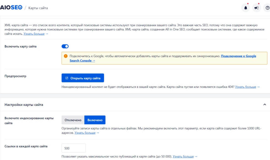Screen dimensions: 270x160
Task: Click the orange warning icon in Google notice
Action: (x=66, y=56)
